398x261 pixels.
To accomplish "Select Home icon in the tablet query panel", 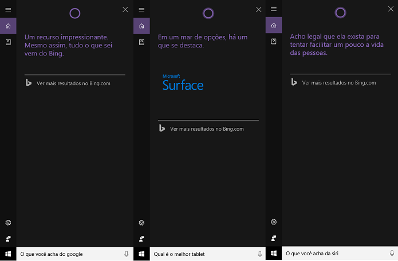I will point(141,26).
